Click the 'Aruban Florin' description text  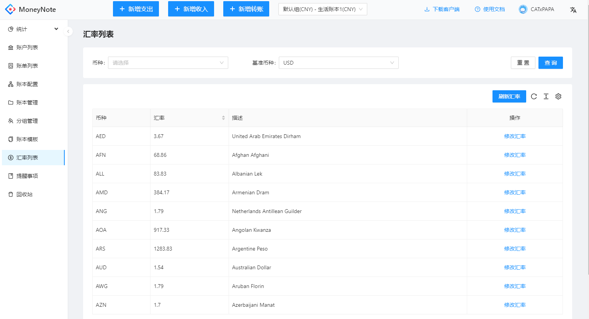point(248,286)
